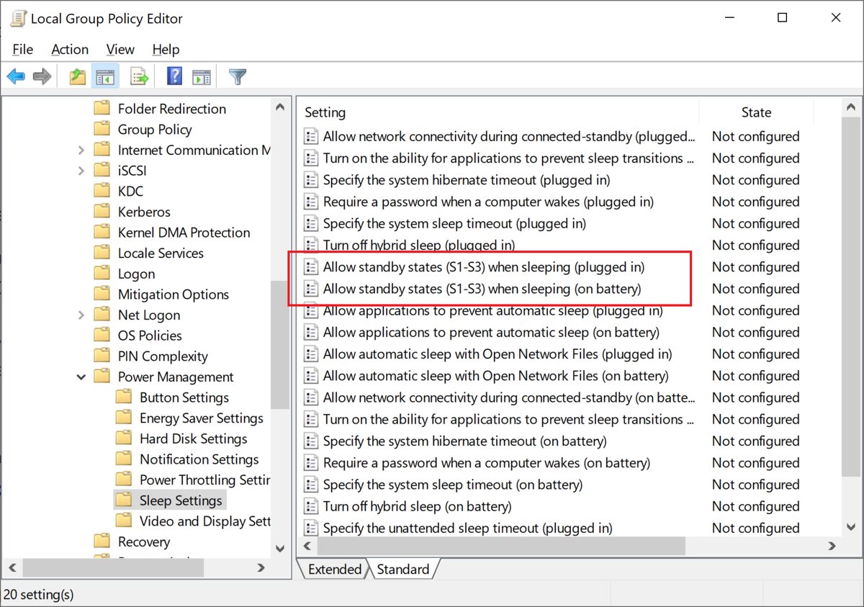Click settings list horizontal scroll right arrow
The width and height of the screenshot is (864, 607).
coord(832,547)
